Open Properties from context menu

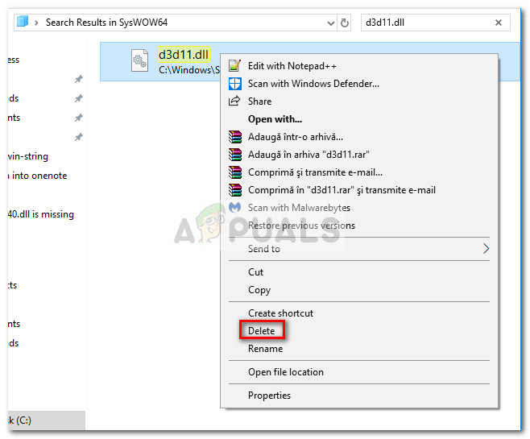pyautogui.click(x=269, y=396)
